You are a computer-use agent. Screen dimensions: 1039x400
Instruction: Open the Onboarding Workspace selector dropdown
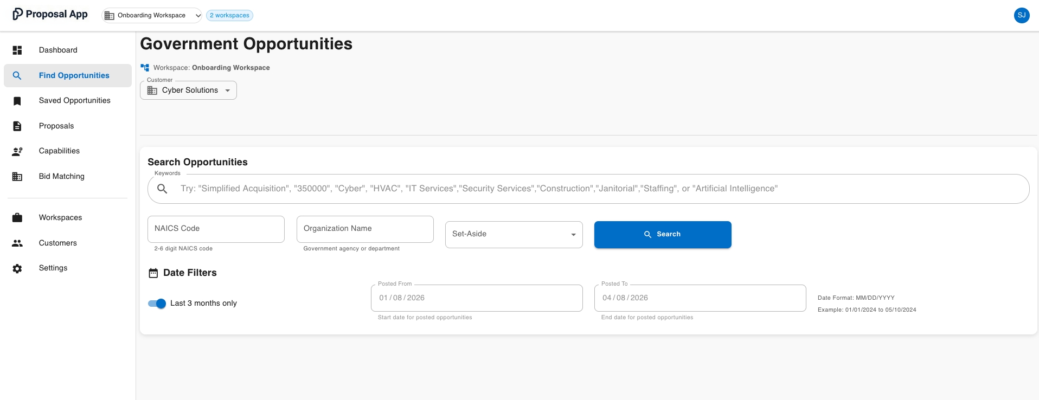(x=152, y=15)
